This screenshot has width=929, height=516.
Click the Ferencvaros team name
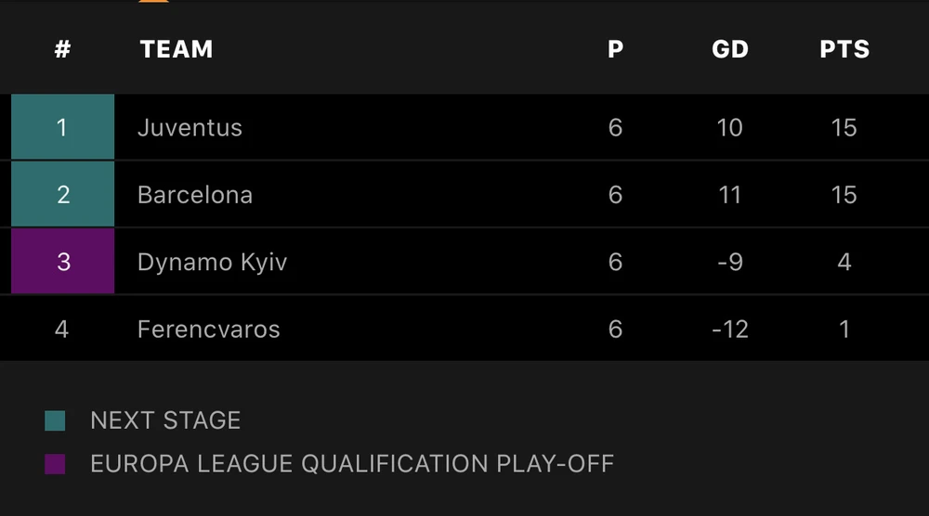coord(208,329)
